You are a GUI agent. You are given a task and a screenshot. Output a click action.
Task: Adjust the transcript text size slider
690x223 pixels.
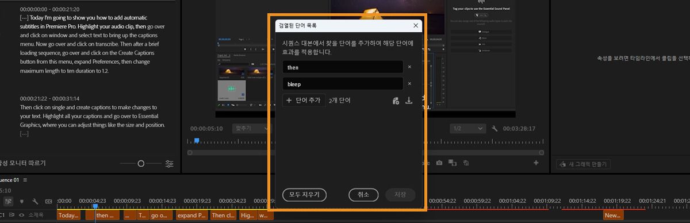pyautogui.click(x=141, y=164)
